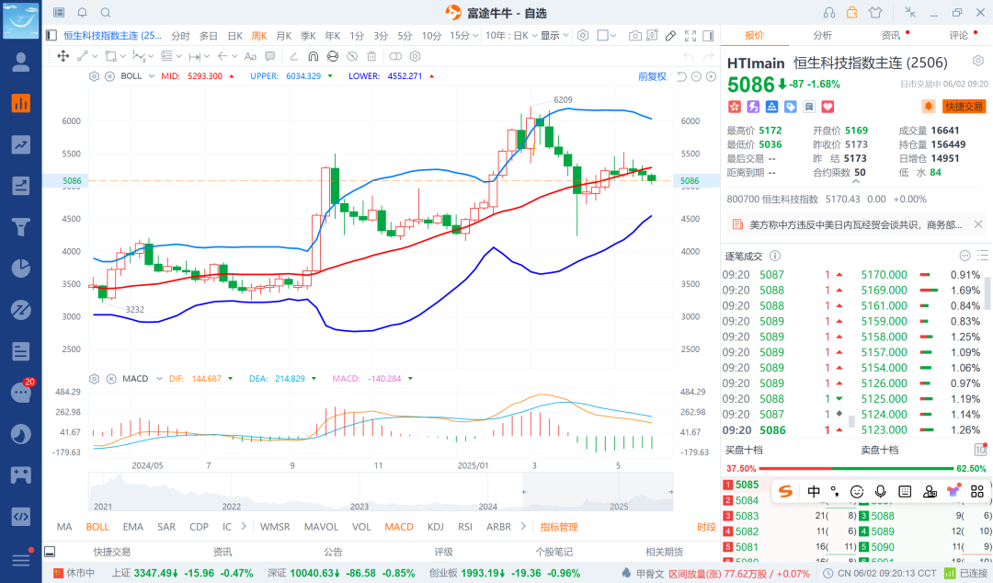The image size is (993, 583).
Task: Expand more sub indicators arrow after ARBR
Action: 523,527
